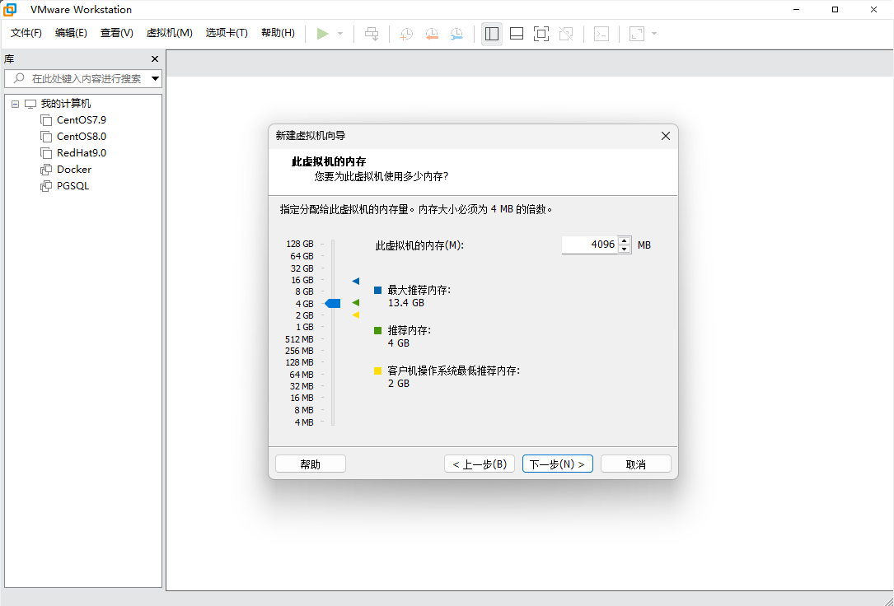Collapse the 我的计算机 tree node
The height and width of the screenshot is (606, 894).
click(16, 105)
